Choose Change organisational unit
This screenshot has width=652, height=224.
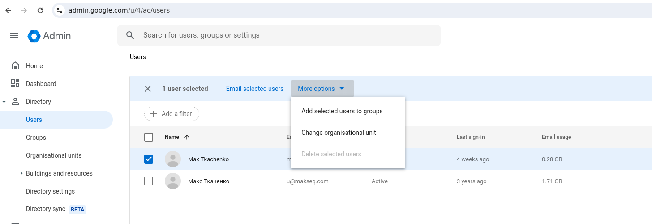point(339,133)
